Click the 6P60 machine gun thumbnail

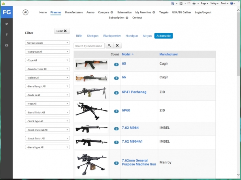click(91, 111)
